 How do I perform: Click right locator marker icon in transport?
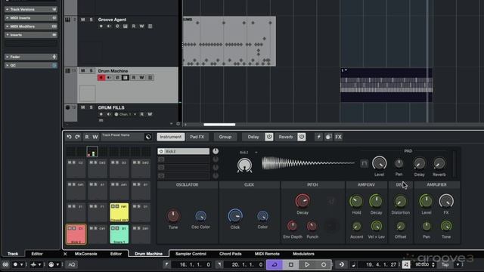pyautogui.click(x=219, y=264)
